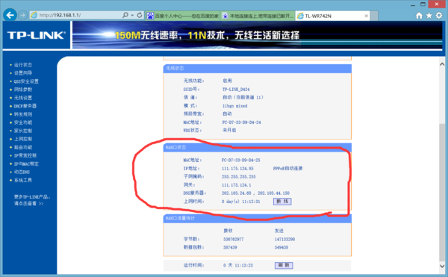Switch to the 百度个人中心 tab
This screenshot has width=448, height=277.
[x=183, y=16]
